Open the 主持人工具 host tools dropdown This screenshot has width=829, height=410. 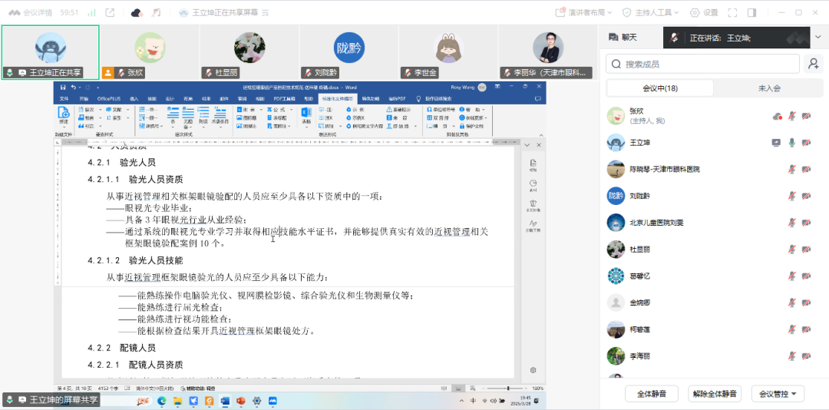pos(651,13)
